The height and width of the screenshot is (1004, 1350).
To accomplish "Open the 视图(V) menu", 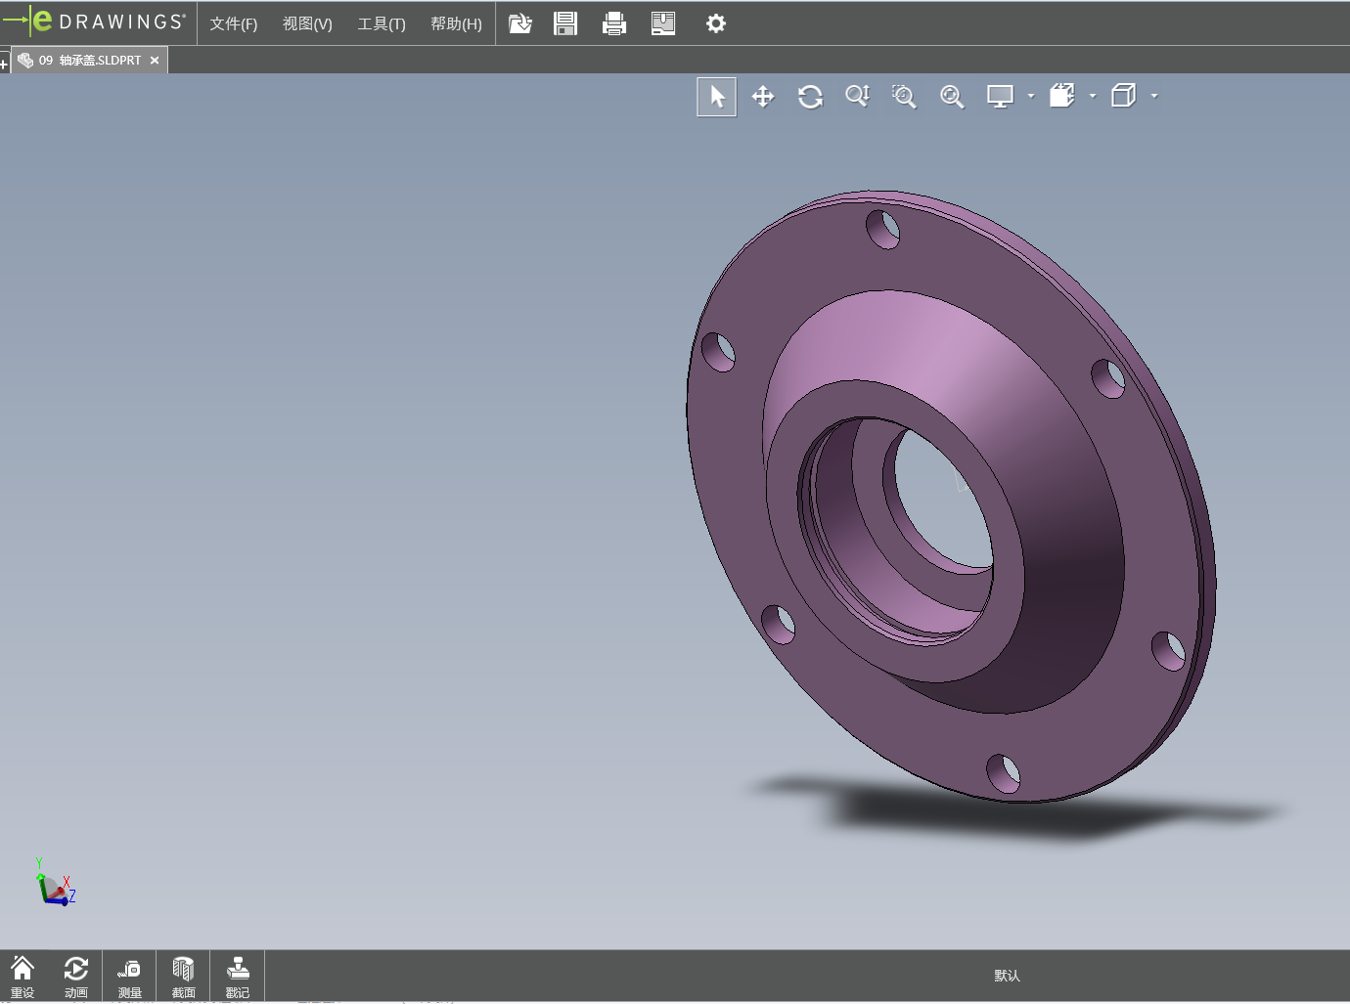I will pos(307,23).
